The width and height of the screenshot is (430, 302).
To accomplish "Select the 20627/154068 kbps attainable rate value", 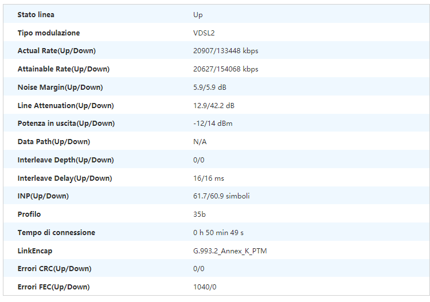I will [226, 69].
